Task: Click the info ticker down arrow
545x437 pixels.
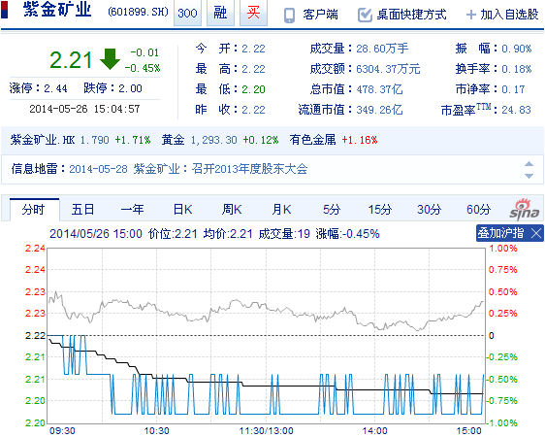Action: coord(529,176)
